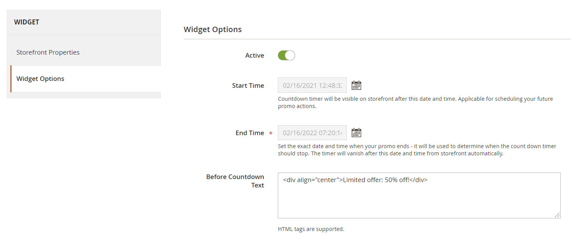Click the red required asterisk by End Time
The image size is (571, 234).
click(271, 133)
